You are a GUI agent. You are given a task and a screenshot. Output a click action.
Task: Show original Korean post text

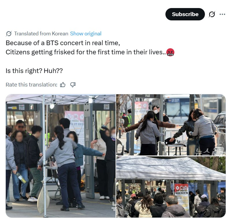pos(86,34)
